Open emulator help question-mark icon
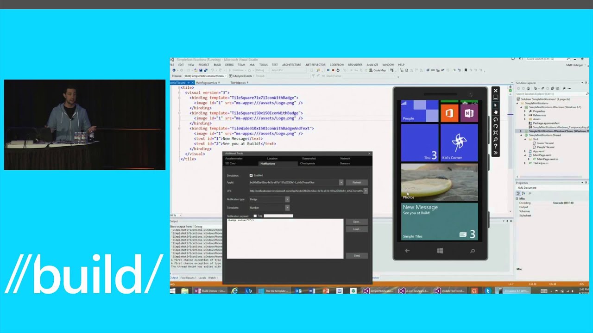This screenshot has height=333, width=593. (x=495, y=146)
